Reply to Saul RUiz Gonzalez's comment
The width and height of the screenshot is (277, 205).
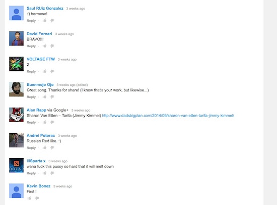(x=31, y=21)
